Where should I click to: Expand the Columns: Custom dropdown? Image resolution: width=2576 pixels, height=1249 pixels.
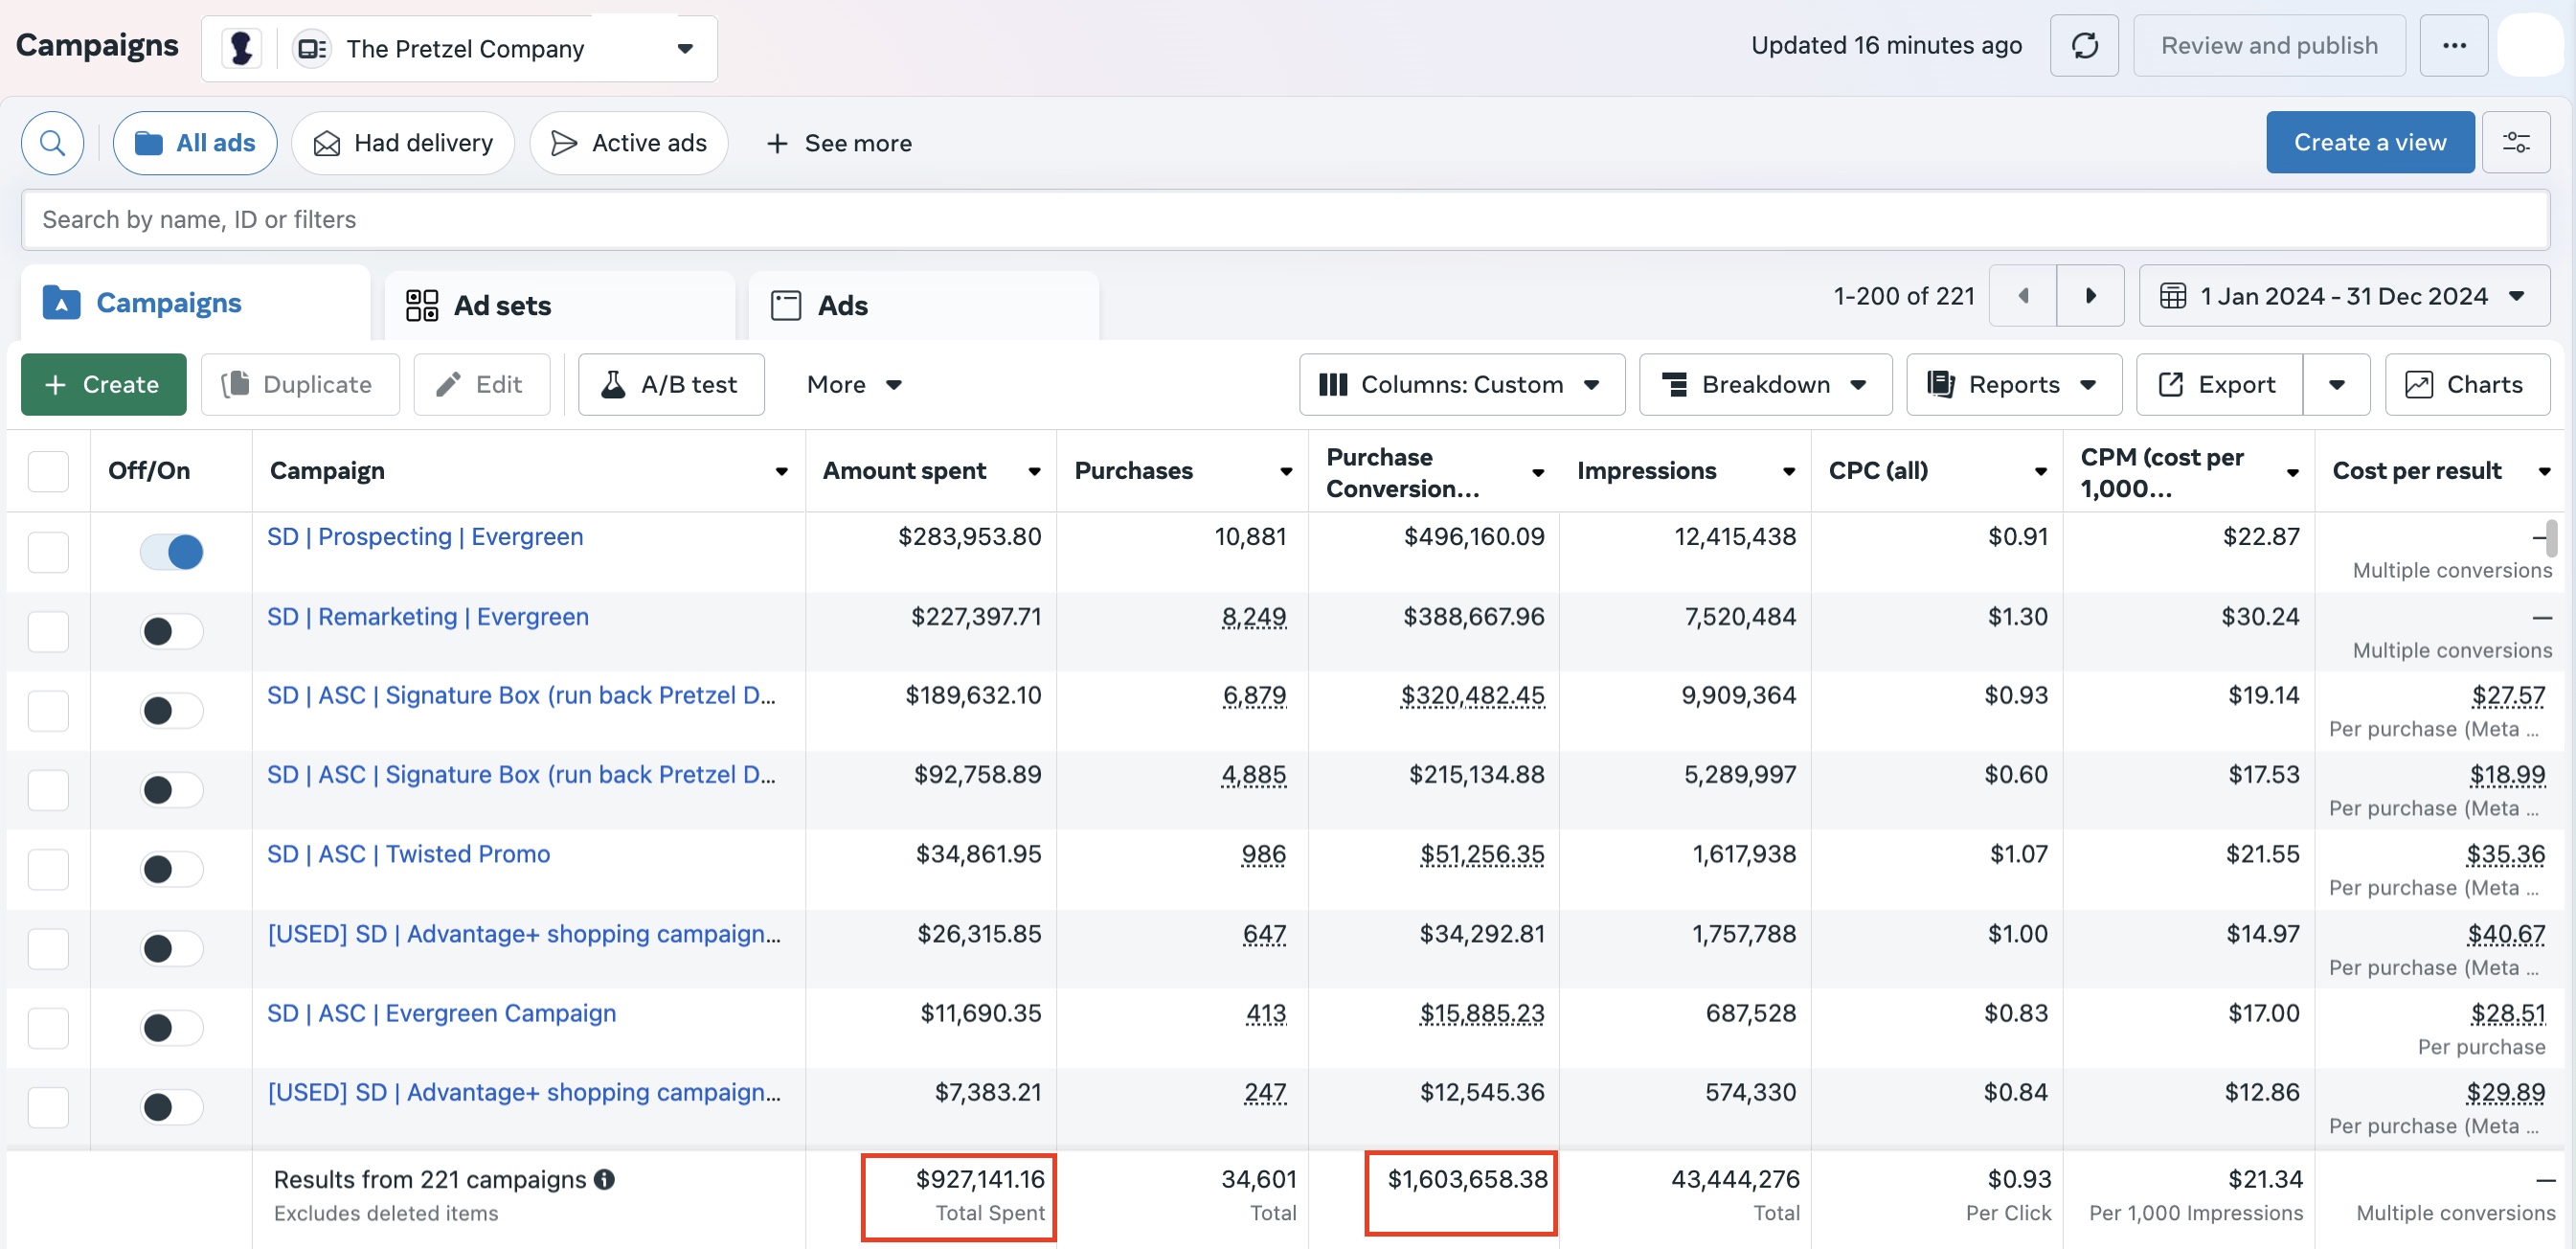1461,385
